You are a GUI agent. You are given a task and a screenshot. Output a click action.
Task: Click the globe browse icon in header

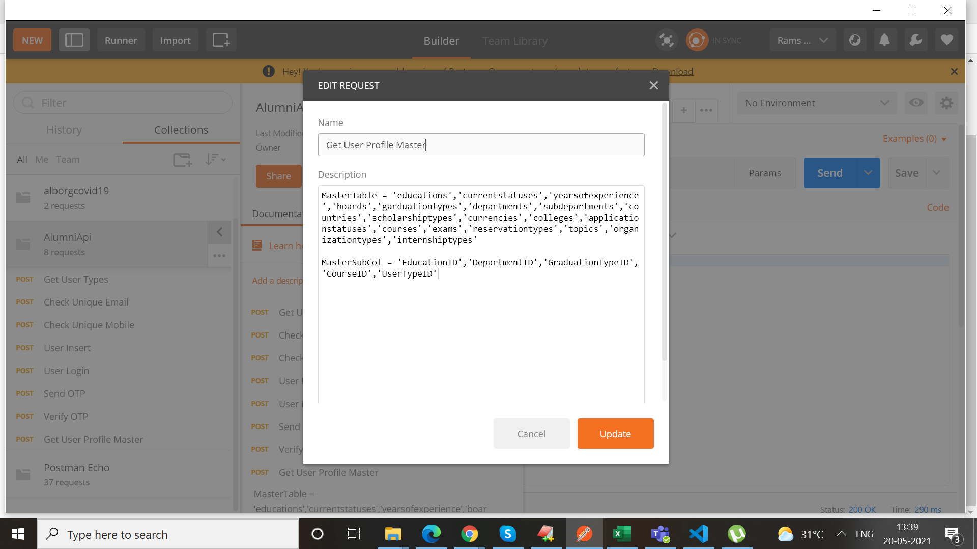tap(855, 40)
